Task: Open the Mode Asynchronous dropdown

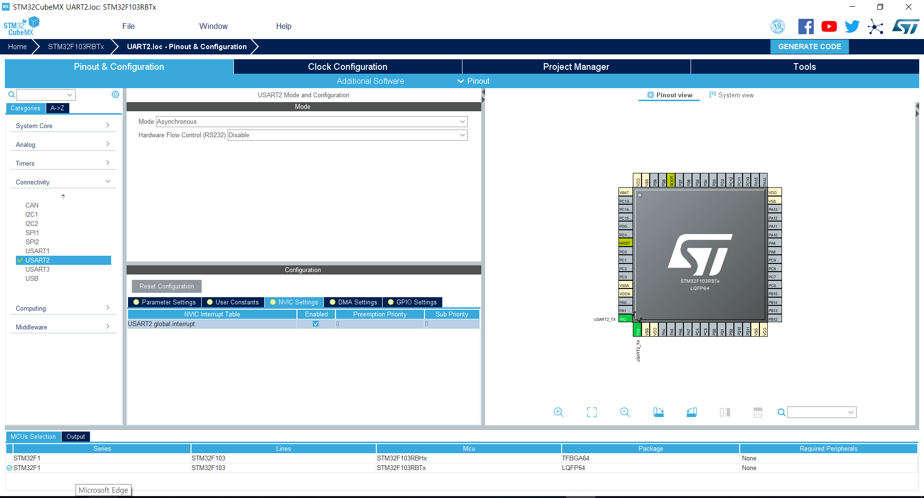Action: coord(311,121)
